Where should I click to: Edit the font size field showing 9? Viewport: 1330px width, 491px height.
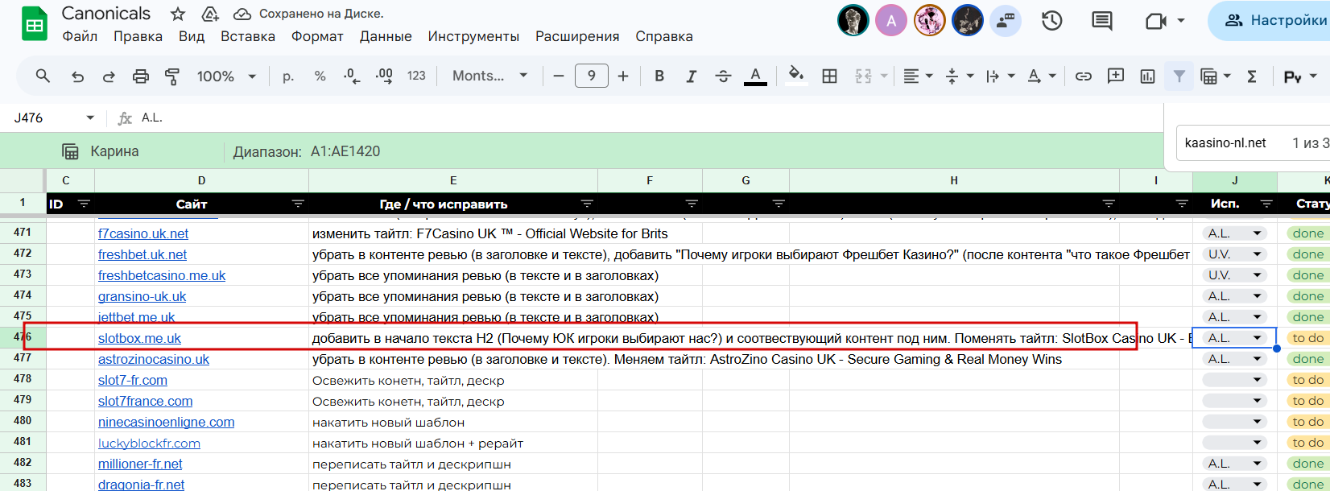pyautogui.click(x=592, y=76)
